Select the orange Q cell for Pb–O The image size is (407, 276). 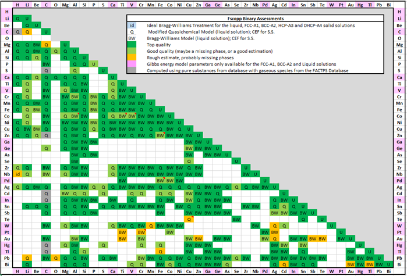56,257
